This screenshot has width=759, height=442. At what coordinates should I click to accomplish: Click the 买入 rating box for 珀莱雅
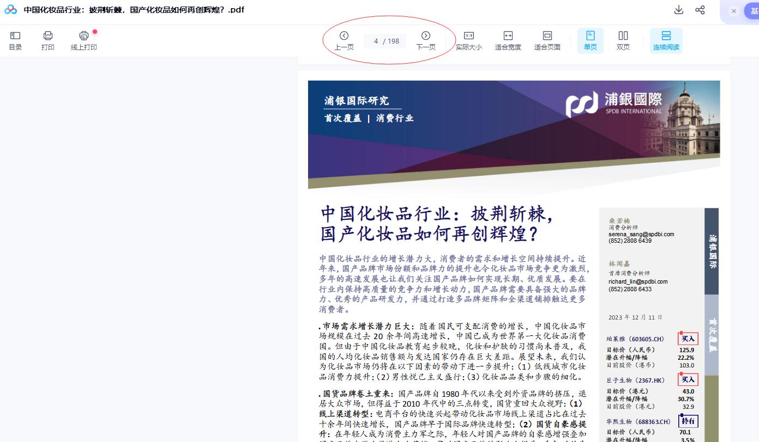click(688, 339)
